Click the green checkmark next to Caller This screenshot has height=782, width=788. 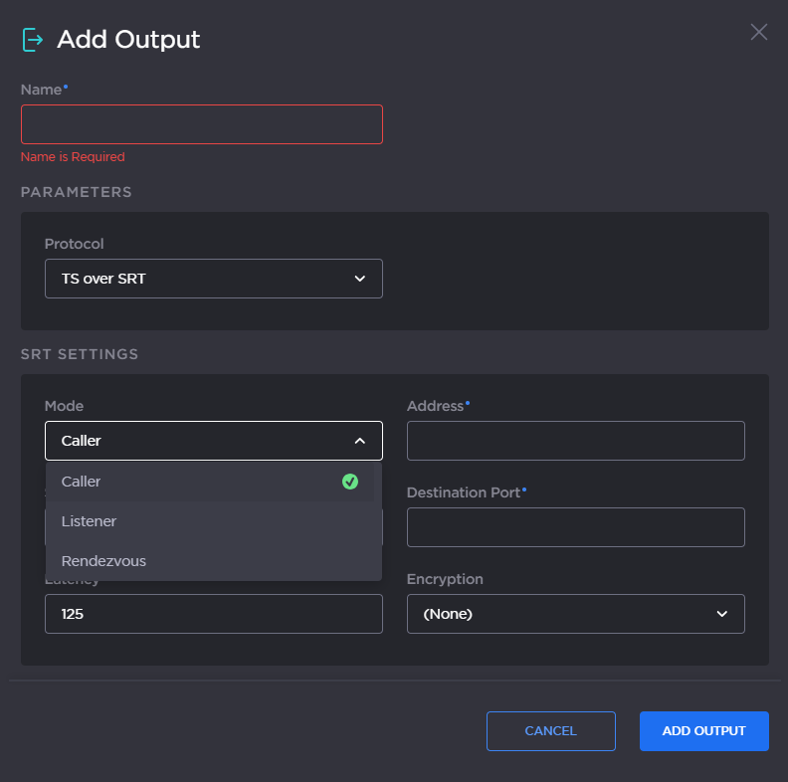(x=349, y=482)
